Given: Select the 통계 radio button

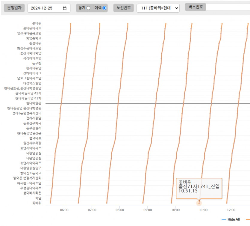Looking at the screenshot, I should (x=88, y=8).
